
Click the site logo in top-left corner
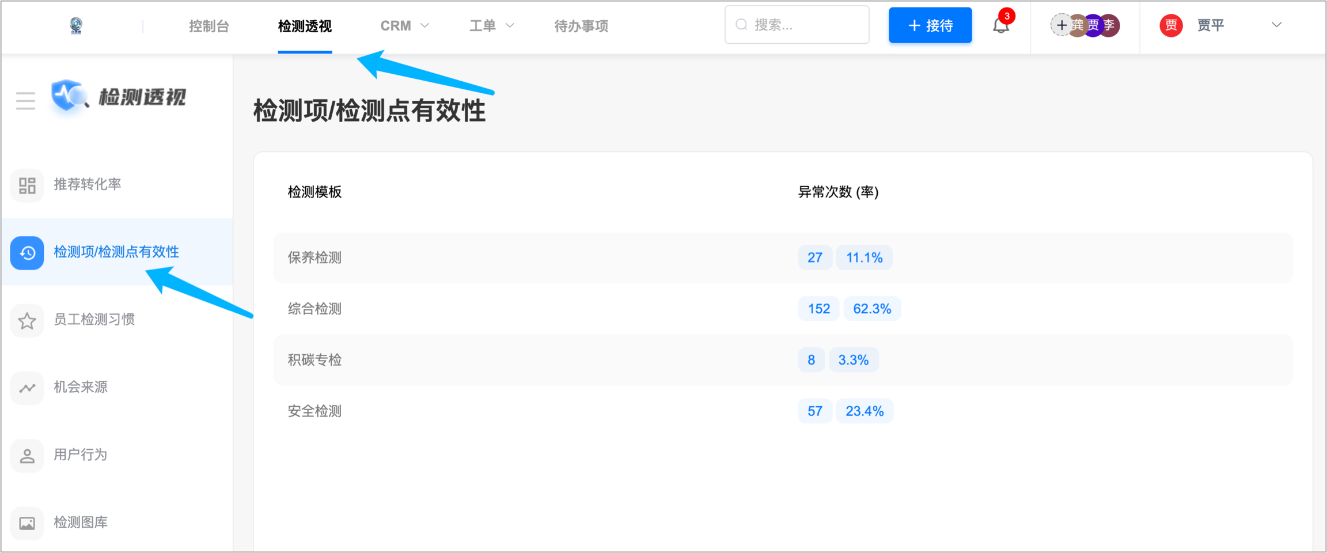click(76, 25)
